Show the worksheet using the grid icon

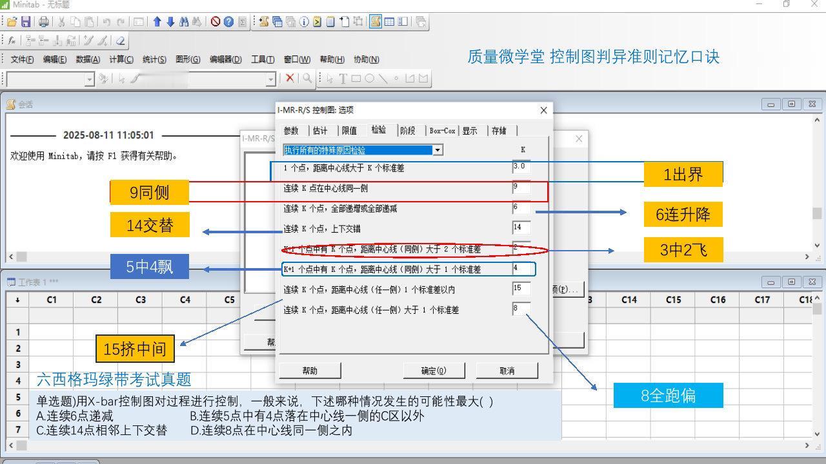[389, 22]
